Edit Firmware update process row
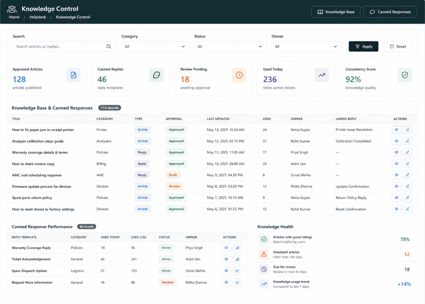425x304 pixels. coord(407,186)
